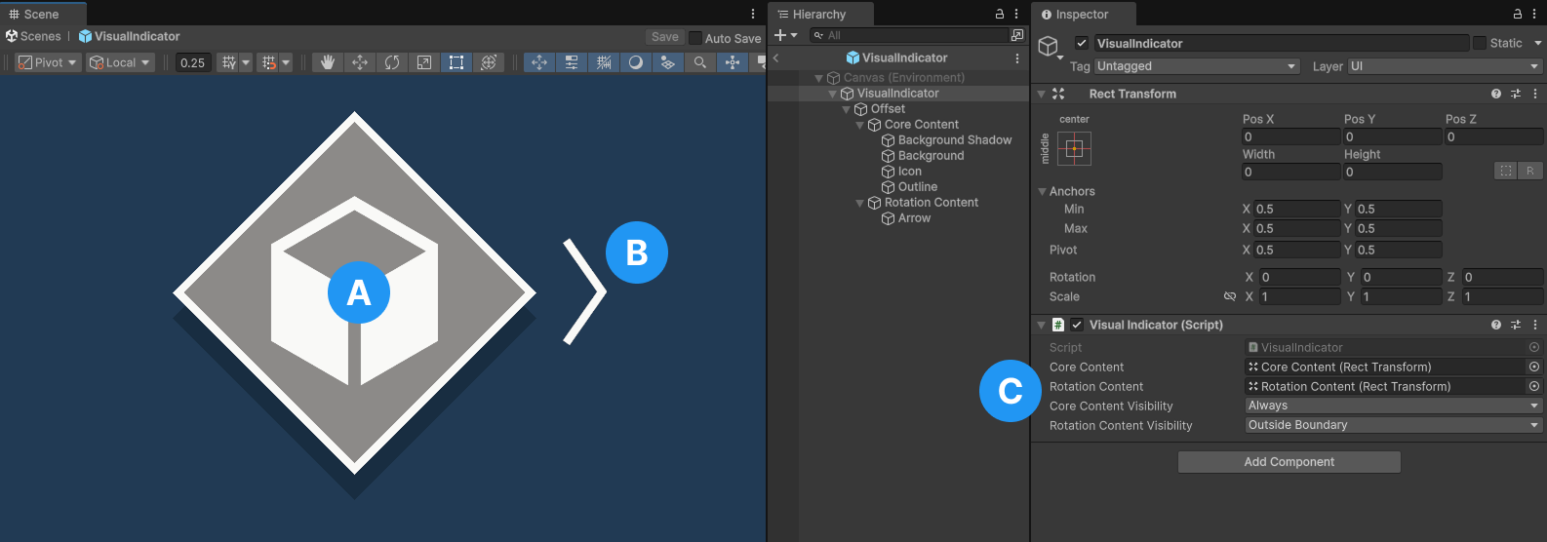Open Pivot handle position dropdown
Screen dimensions: 1547x542
click(48, 62)
